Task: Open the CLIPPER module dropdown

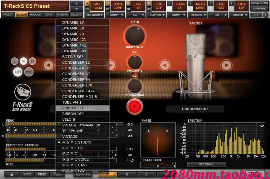Action: point(157,15)
